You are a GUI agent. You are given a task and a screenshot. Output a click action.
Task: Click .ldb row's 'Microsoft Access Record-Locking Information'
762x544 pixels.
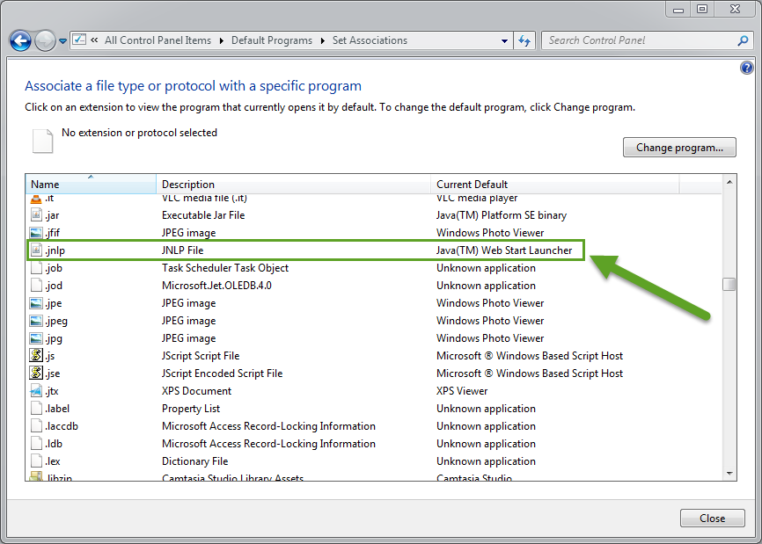coord(268,444)
